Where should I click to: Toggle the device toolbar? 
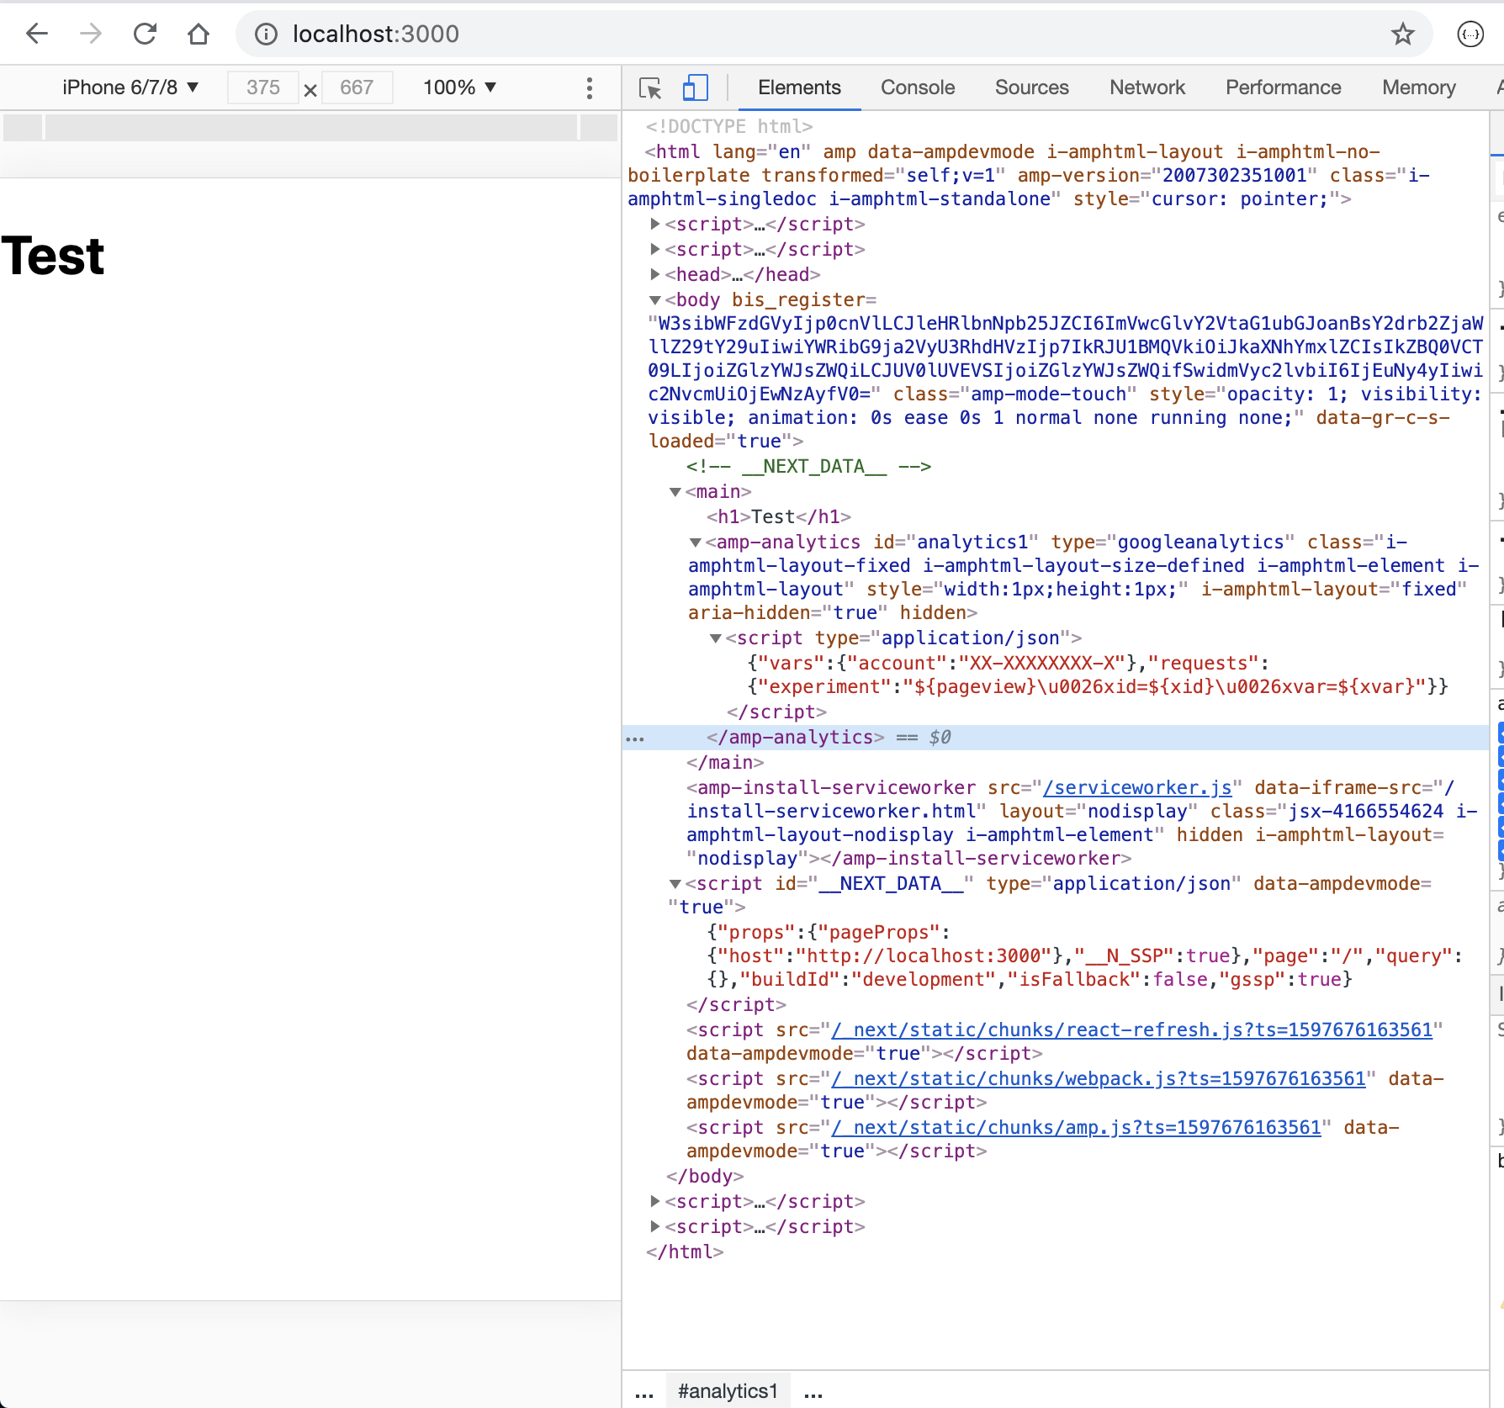(695, 87)
